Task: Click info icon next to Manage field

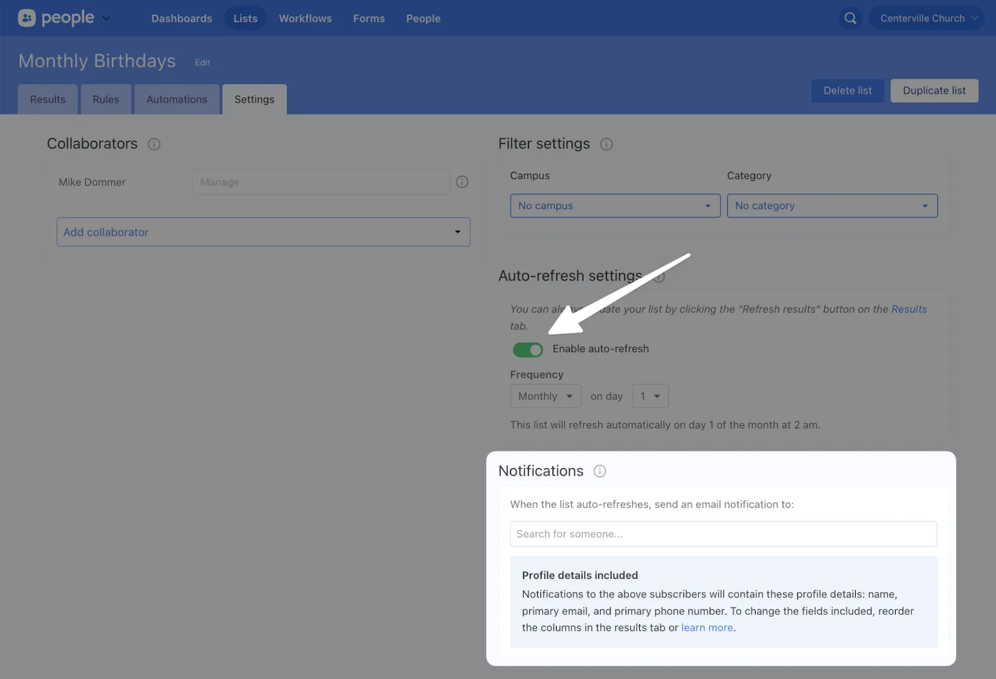Action: pos(462,182)
